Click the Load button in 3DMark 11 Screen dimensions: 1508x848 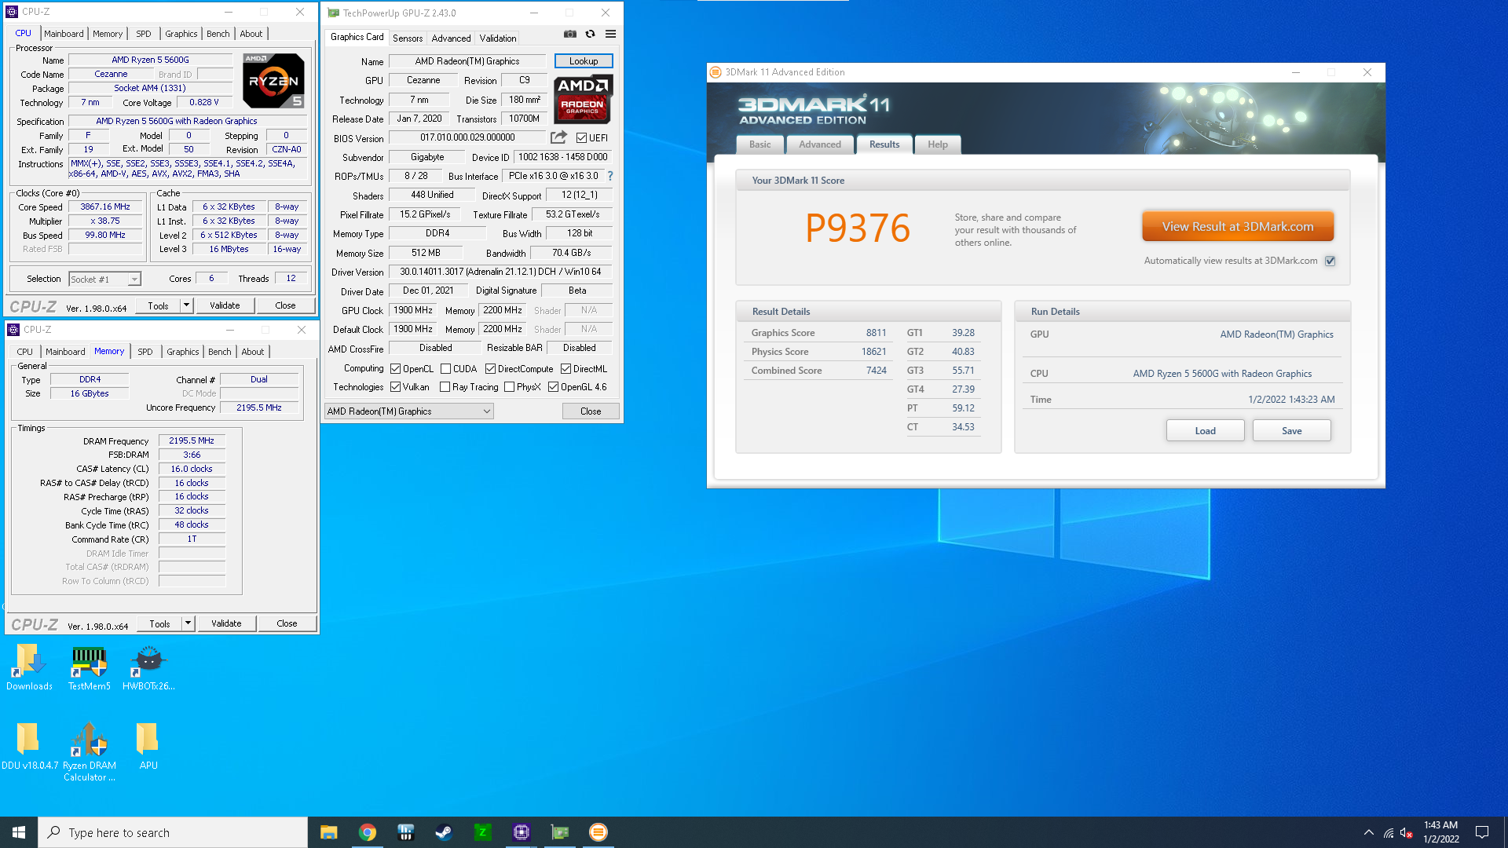pos(1205,430)
